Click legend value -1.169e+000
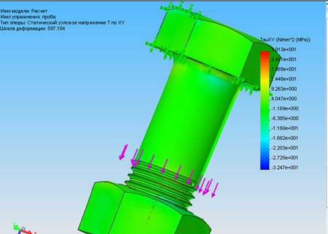Viewport: 328px width, 234px height. coord(285,108)
